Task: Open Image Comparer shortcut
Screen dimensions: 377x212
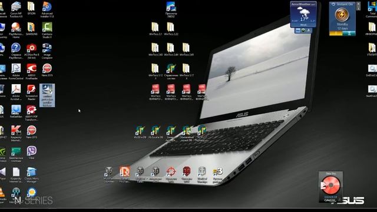Action: click(47, 51)
